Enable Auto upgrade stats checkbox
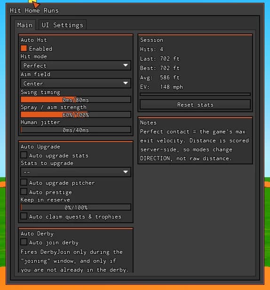Screen dimensions: 270x290 (24, 155)
